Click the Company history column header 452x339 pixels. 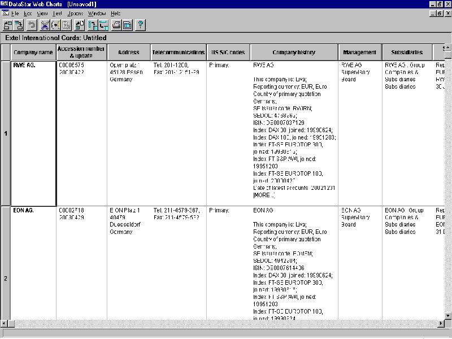click(x=294, y=53)
